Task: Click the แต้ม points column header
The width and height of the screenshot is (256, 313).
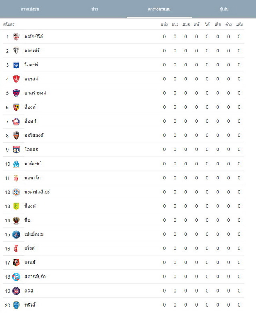Action: pos(239,24)
